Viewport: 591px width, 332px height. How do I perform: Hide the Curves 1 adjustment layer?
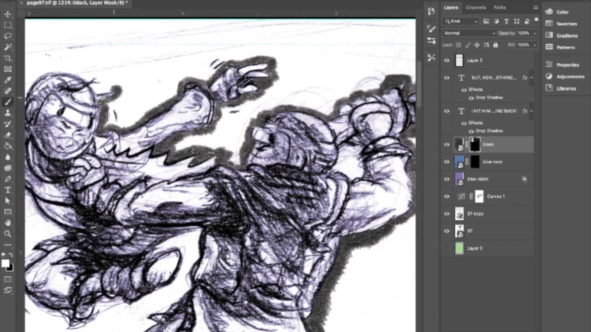tap(446, 196)
